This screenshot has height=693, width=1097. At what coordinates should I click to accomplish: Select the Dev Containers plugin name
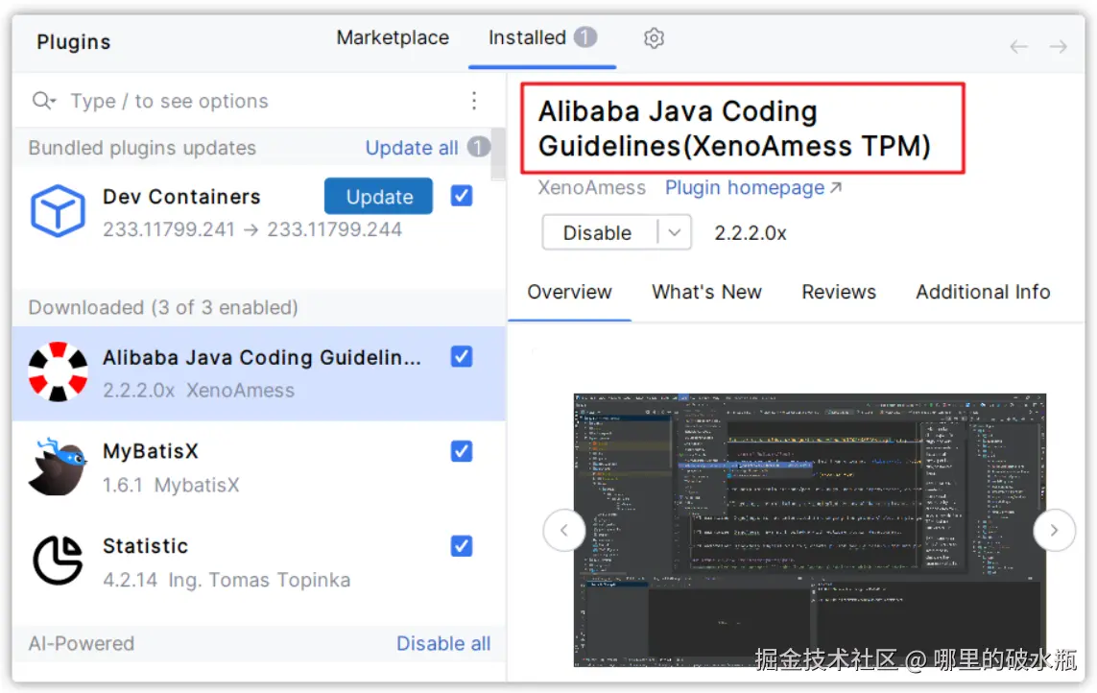tap(181, 197)
